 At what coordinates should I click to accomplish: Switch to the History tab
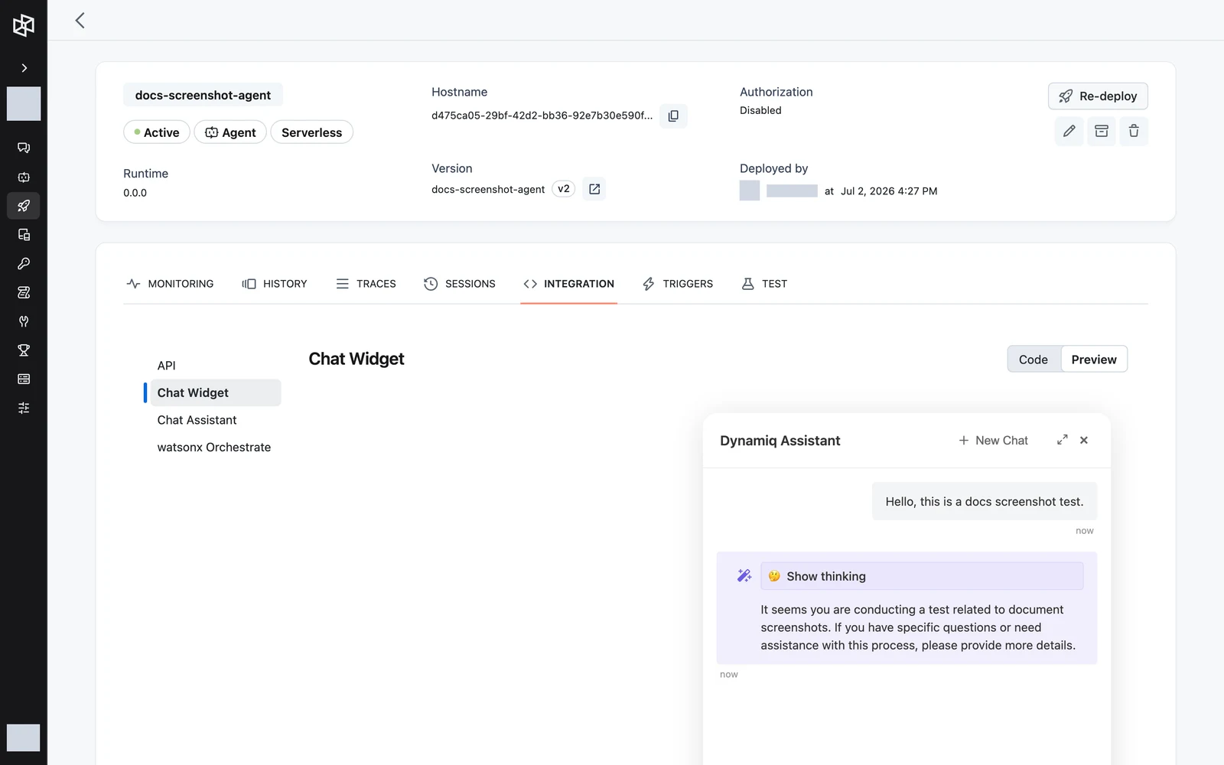click(x=275, y=284)
